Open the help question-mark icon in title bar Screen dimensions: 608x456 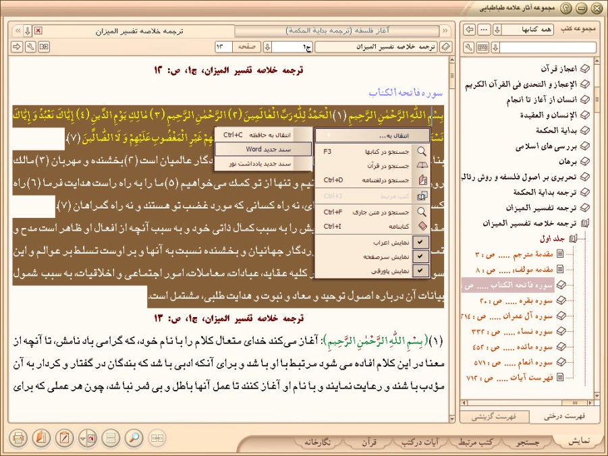tap(567, 7)
